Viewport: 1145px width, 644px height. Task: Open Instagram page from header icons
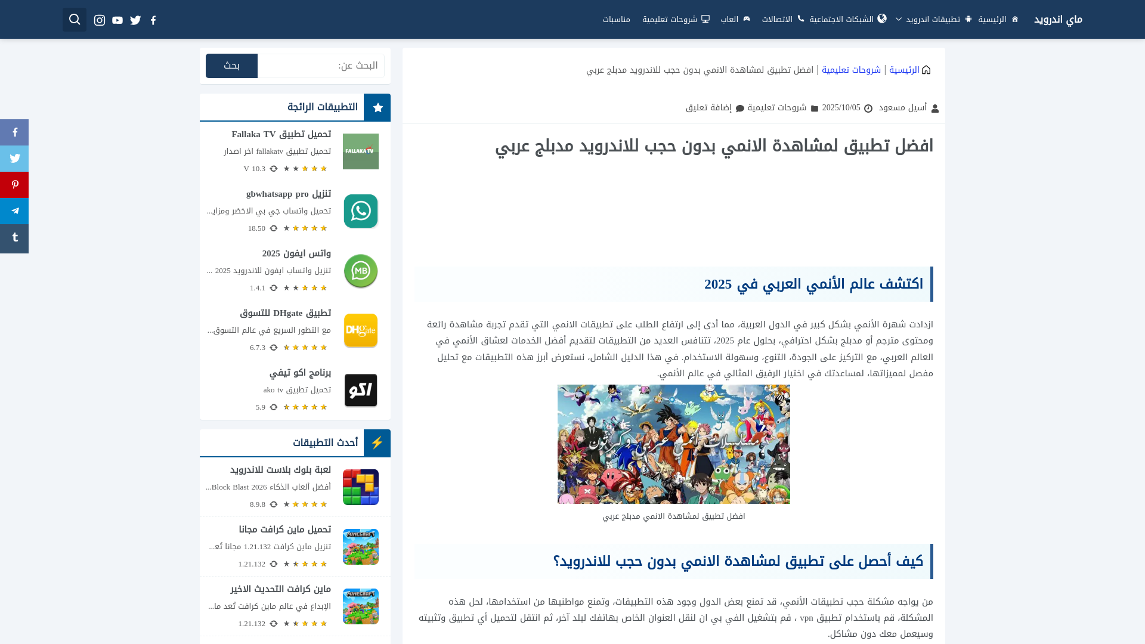coord(100,20)
